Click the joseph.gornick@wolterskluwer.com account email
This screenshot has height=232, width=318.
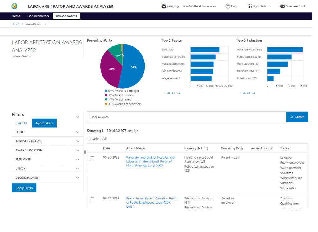[x=191, y=6]
